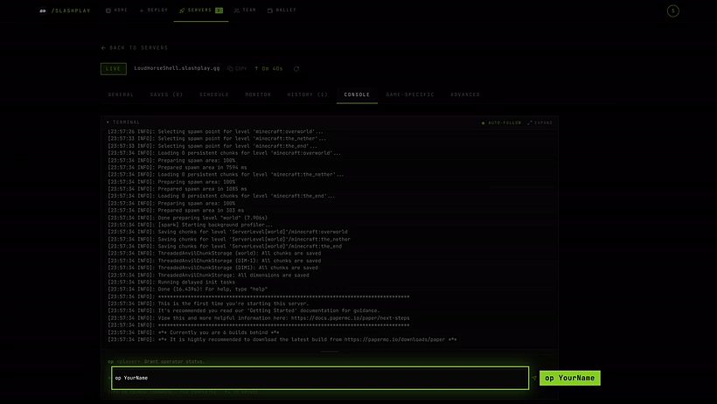Click the Slashplay logo icon
Viewport: 717px width, 404px height.
(43, 10)
